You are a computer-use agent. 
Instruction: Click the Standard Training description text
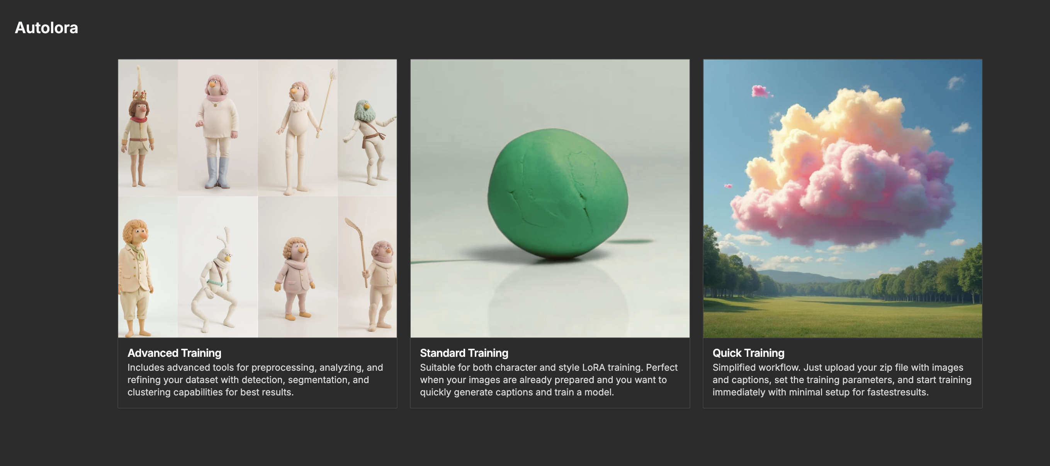549,380
